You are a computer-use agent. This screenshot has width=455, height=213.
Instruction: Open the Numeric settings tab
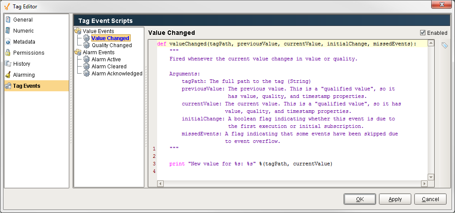coord(37,31)
